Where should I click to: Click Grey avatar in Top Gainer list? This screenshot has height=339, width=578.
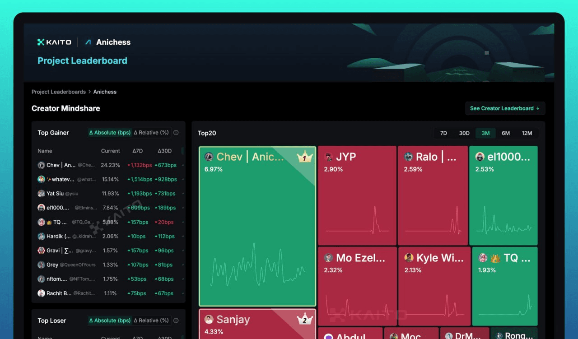pos(41,265)
